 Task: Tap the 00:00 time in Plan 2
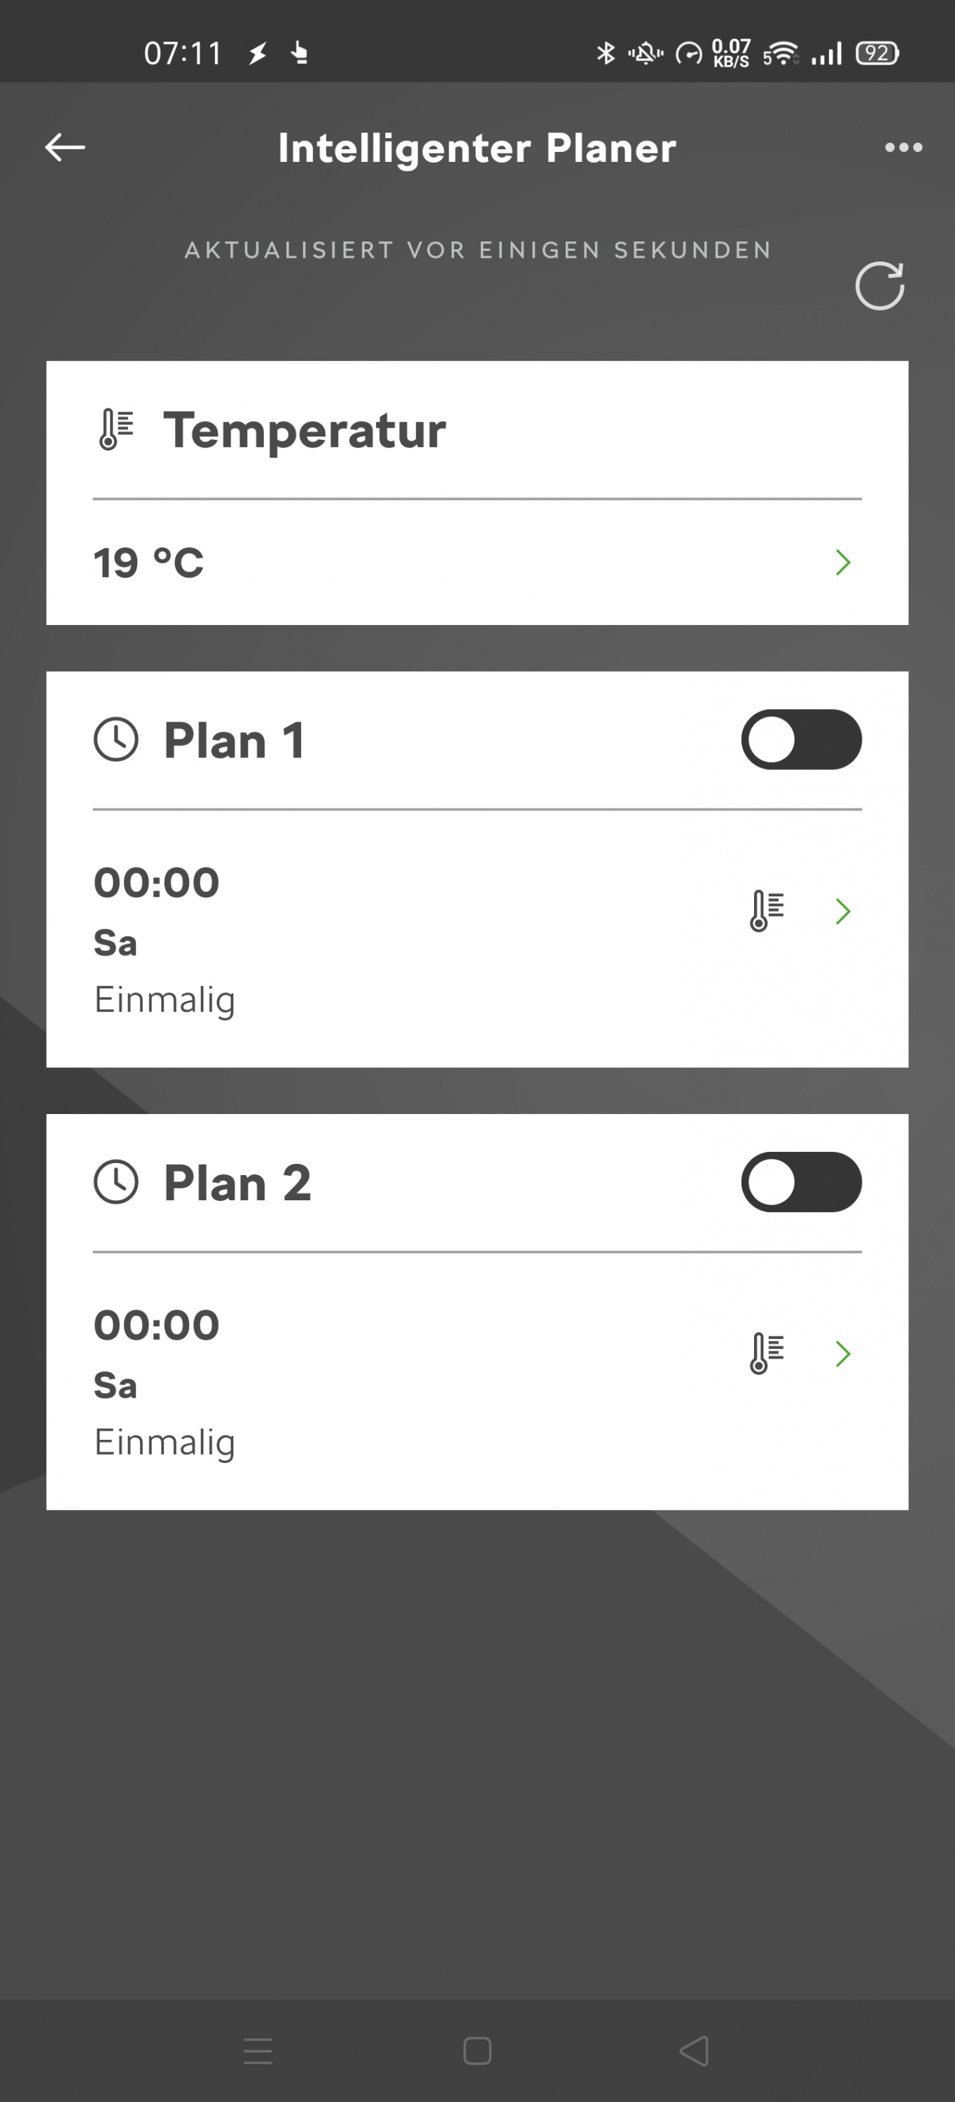157,1325
